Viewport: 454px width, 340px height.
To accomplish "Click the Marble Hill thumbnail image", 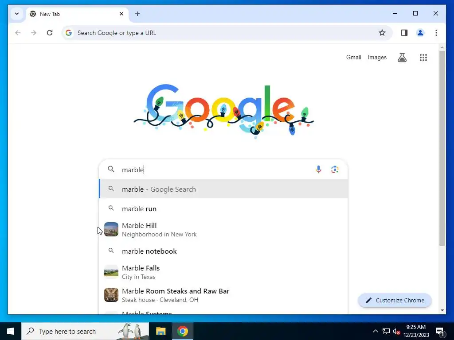I will (x=111, y=230).
